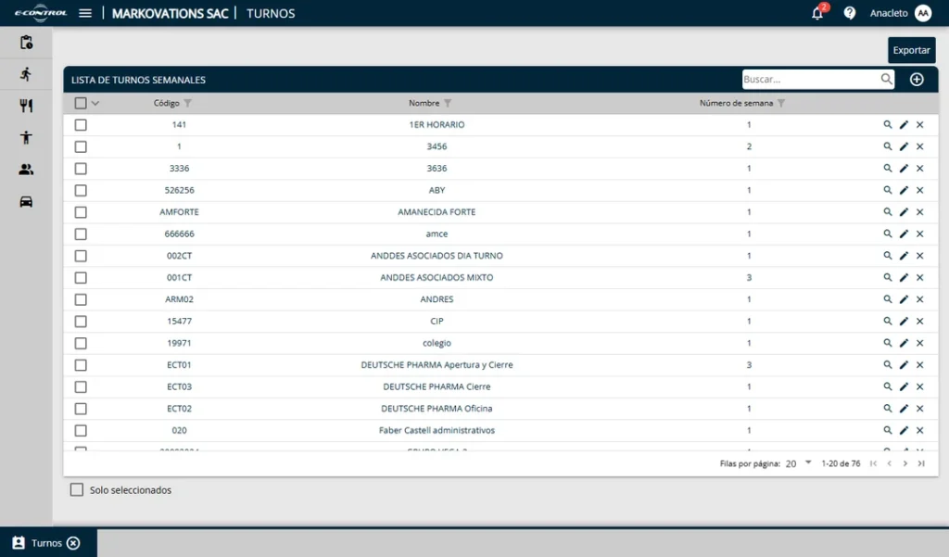This screenshot has width=949, height=557.
Task: Check the box for the ABY row
Action: 81,190
